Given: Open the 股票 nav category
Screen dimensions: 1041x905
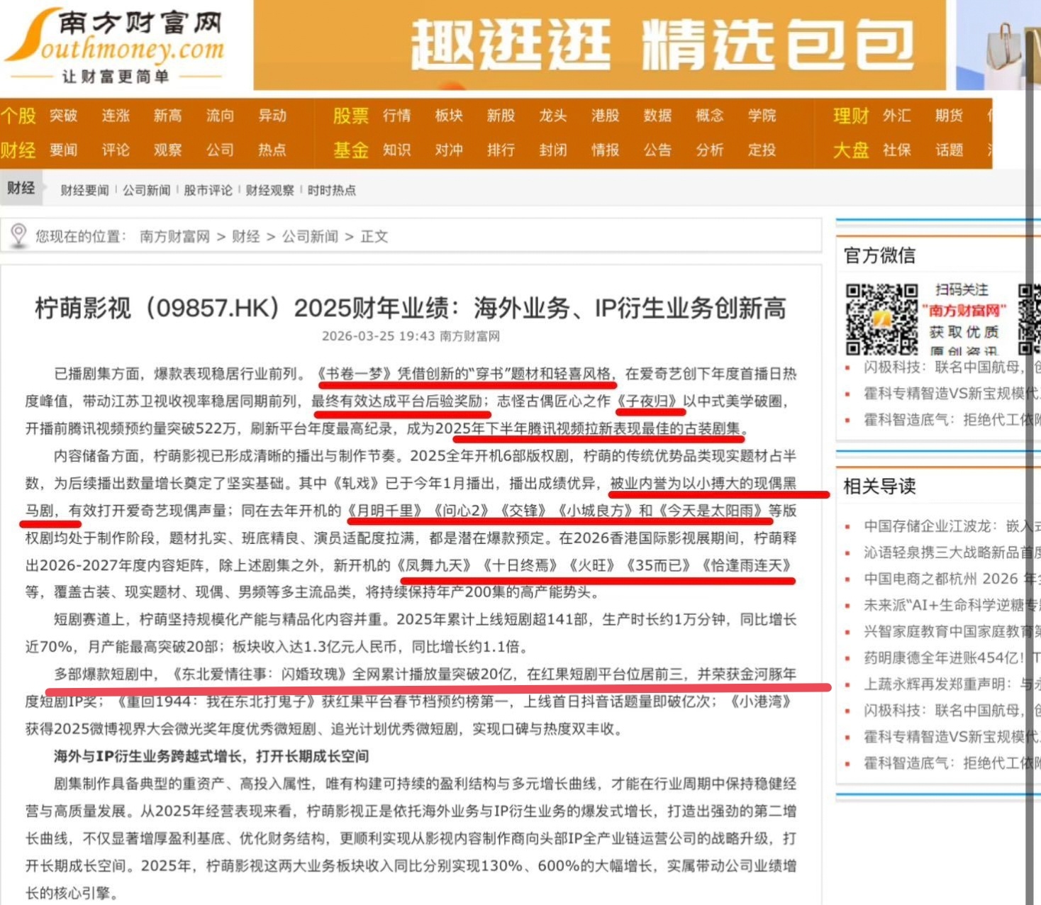Looking at the screenshot, I should coord(351,116).
